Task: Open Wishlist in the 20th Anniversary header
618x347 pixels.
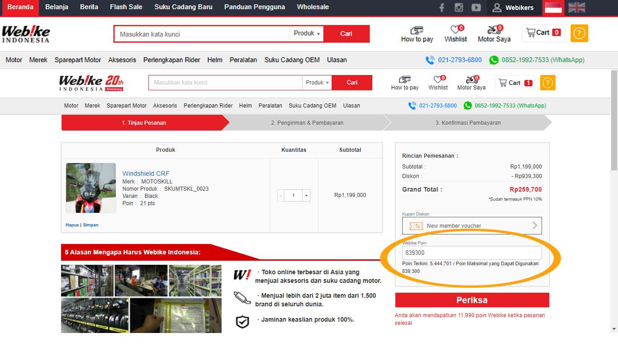Action: pos(438,83)
